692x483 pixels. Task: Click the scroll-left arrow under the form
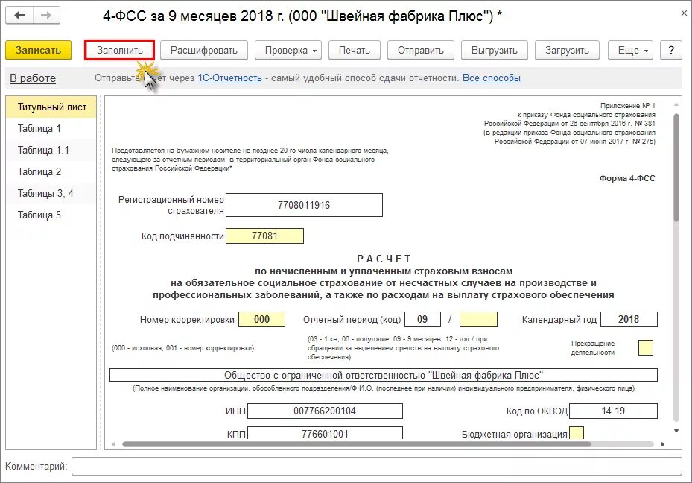click(x=113, y=444)
